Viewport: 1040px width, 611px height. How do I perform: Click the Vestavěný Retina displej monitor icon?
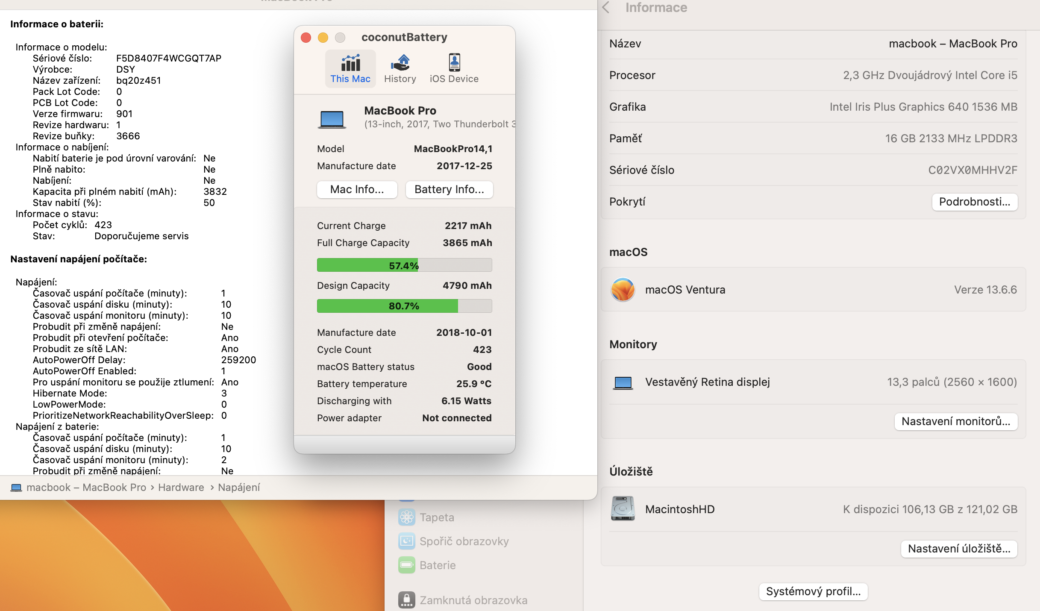623,382
